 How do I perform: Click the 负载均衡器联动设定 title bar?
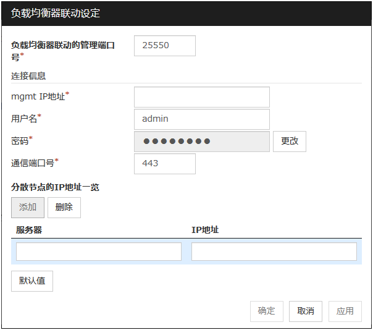[56, 13]
